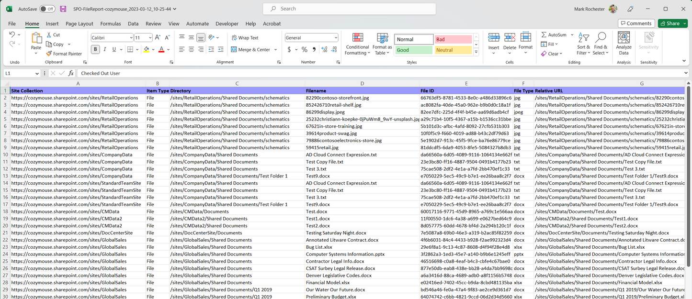Image resolution: width=692 pixels, height=299 pixels.
Task: Apply italic formatting from the Font group
Action: point(104,49)
